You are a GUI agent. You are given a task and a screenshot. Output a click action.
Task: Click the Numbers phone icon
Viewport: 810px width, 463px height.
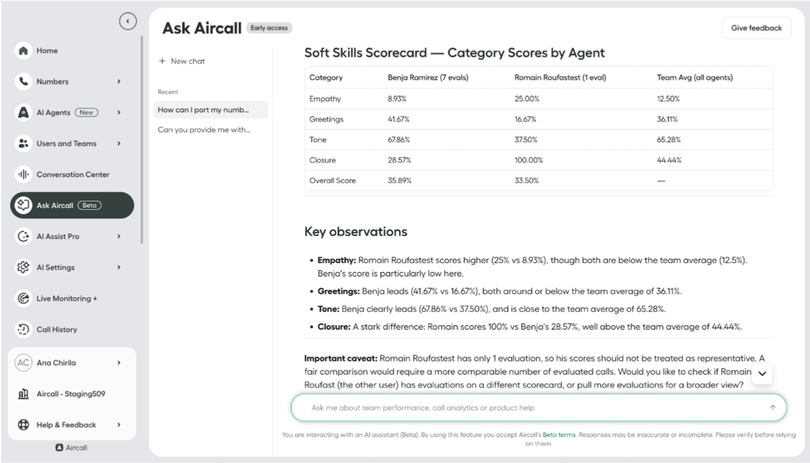click(x=24, y=82)
